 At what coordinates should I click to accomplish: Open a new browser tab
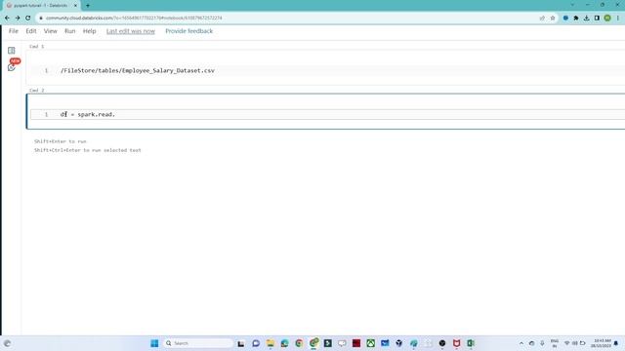88,6
